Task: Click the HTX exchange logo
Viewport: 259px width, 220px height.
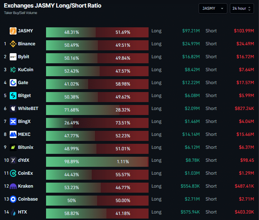Action: click(x=13, y=212)
